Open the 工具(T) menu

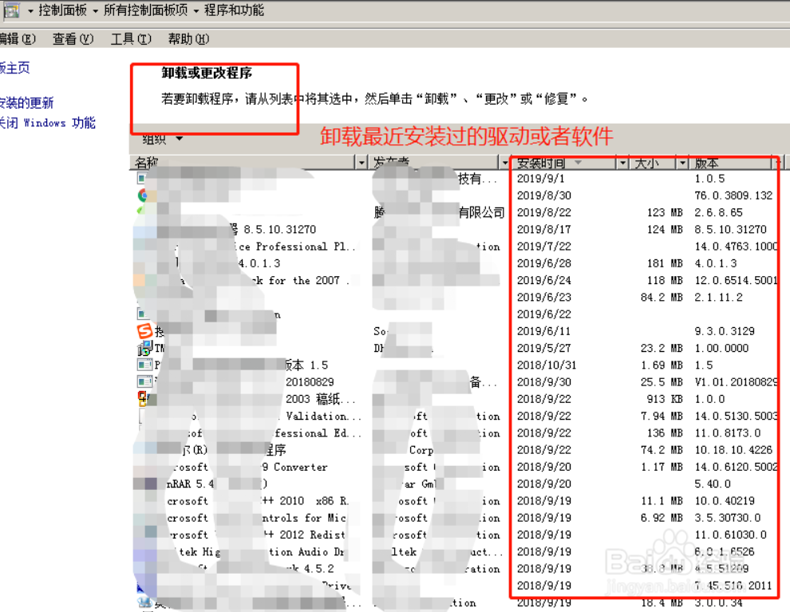click(131, 39)
